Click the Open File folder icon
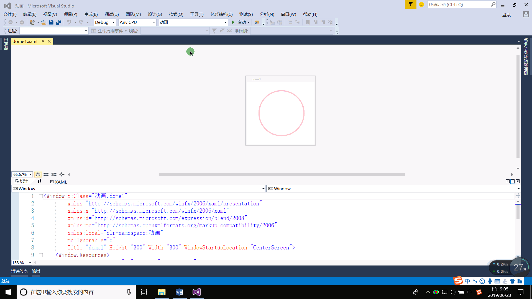Image resolution: width=532 pixels, height=299 pixels. (x=44, y=22)
